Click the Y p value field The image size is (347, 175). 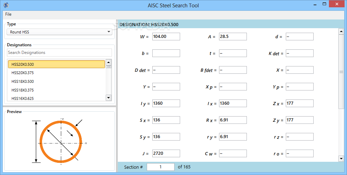[300, 87]
